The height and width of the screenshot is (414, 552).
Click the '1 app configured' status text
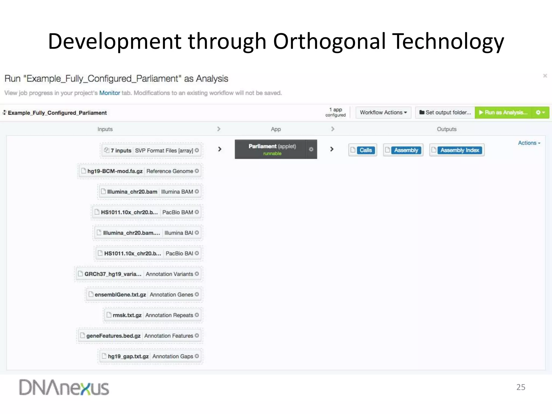pos(335,112)
